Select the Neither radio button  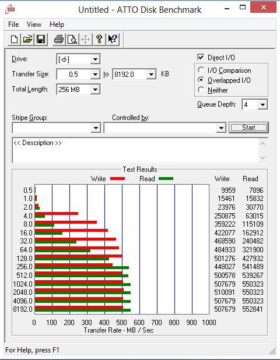tap(201, 90)
